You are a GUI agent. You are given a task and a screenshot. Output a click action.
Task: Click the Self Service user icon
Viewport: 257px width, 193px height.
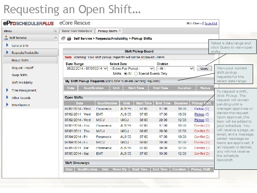point(6,38)
